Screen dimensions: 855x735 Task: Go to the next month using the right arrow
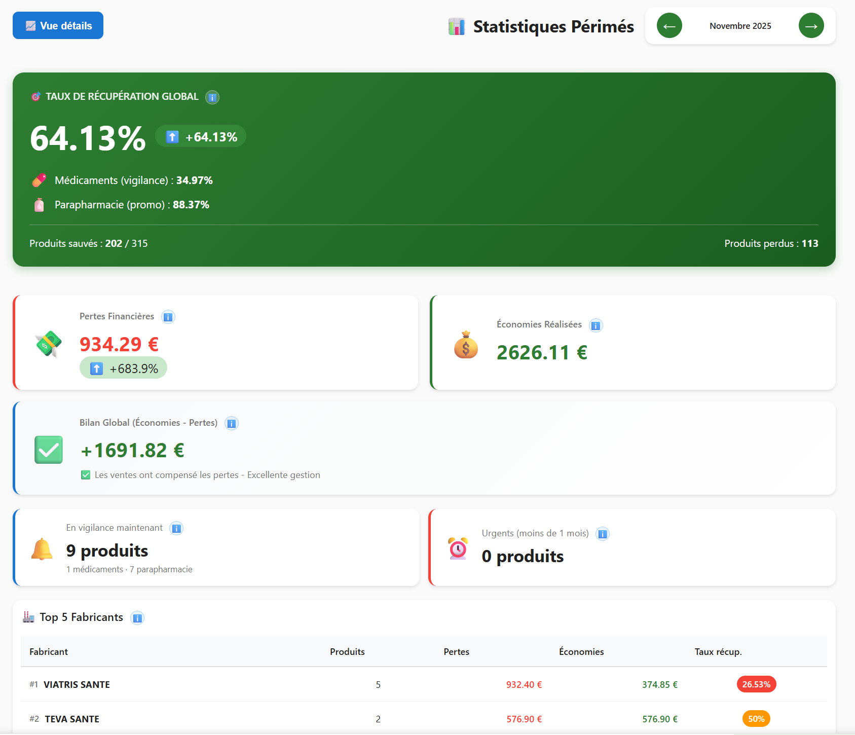(811, 25)
